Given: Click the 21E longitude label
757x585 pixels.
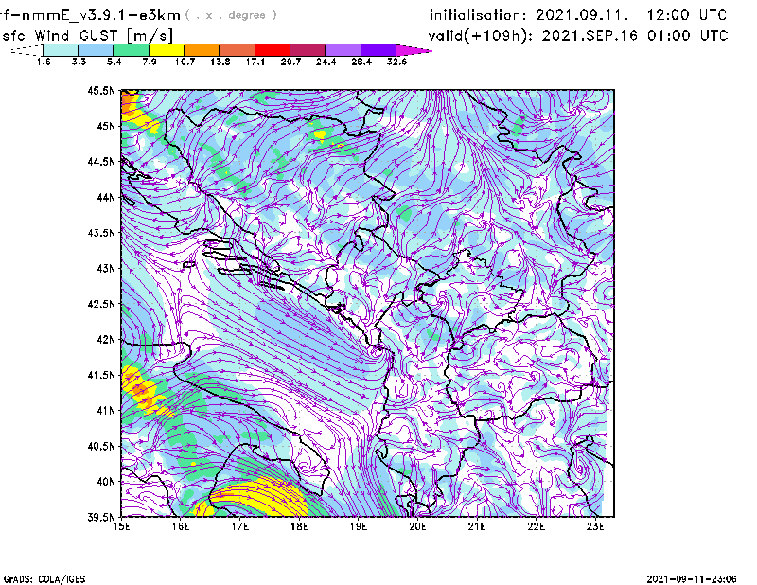Looking at the screenshot, I should tap(477, 526).
